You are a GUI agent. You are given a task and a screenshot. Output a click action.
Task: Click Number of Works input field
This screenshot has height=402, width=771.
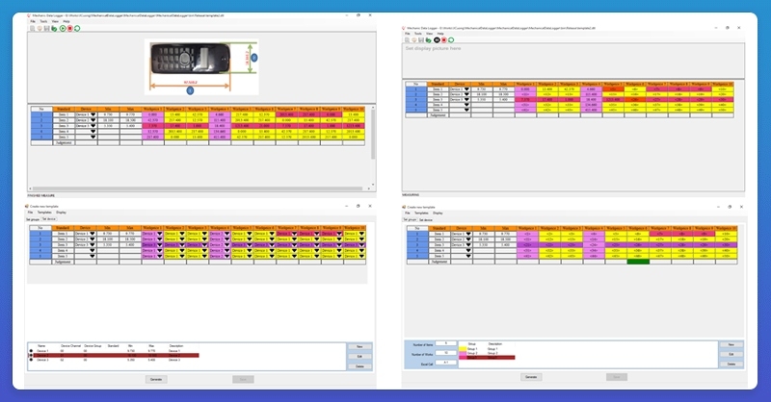445,353
